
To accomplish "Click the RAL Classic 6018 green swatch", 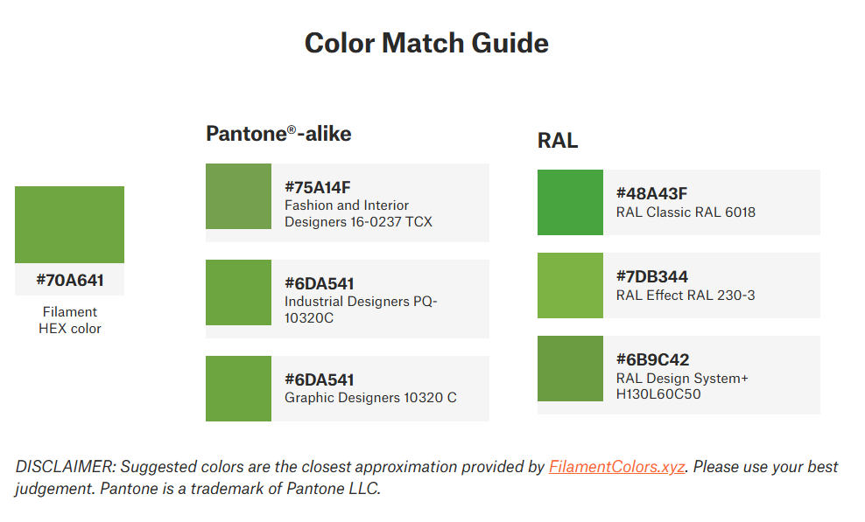I will click(570, 202).
